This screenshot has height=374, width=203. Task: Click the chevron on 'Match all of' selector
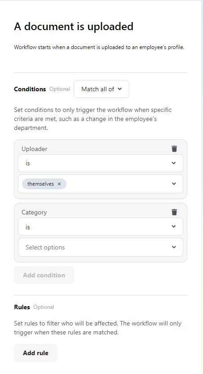119,89
